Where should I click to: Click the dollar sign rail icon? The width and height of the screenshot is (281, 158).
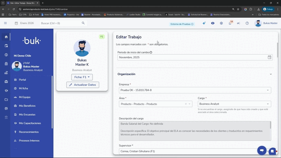[6, 55]
